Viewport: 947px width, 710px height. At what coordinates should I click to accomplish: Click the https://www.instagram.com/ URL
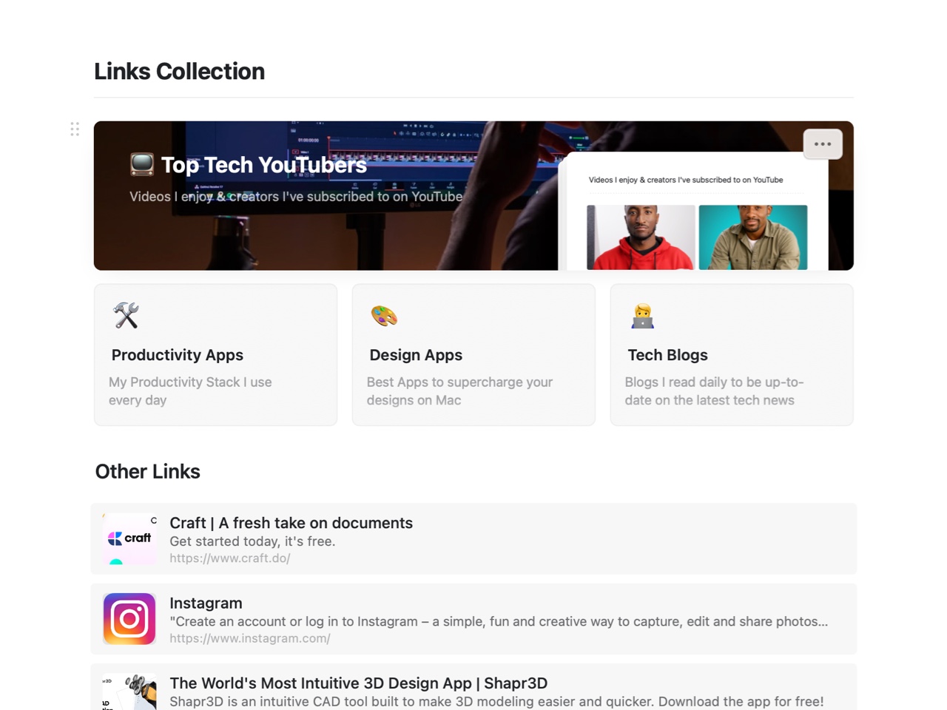[x=249, y=638]
